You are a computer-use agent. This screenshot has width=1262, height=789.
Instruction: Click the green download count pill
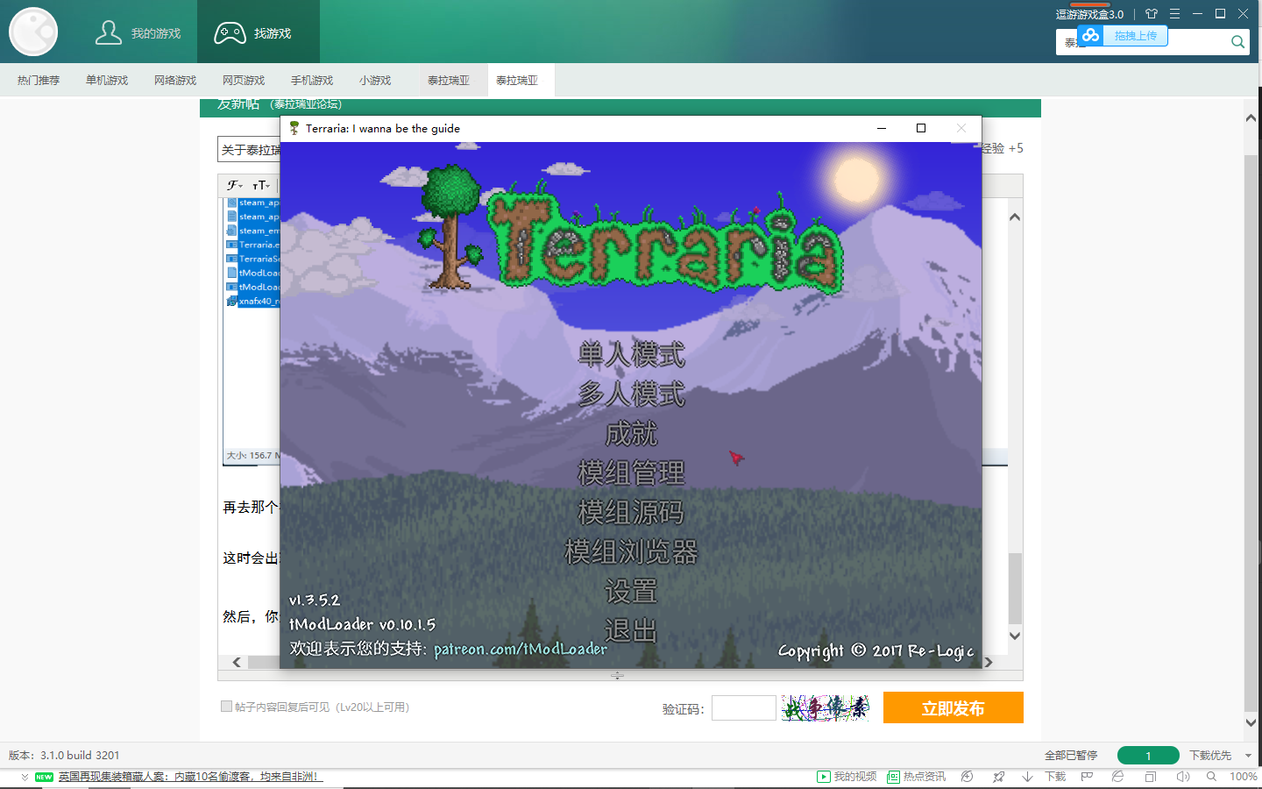coord(1148,756)
